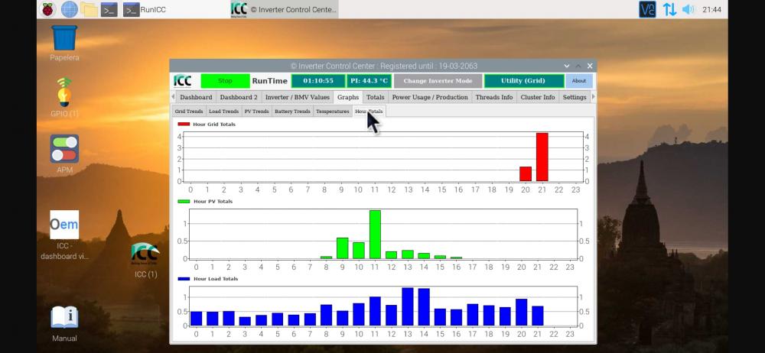Open the VNC server tray icon
The width and height of the screenshot is (765, 353).
tap(647, 9)
